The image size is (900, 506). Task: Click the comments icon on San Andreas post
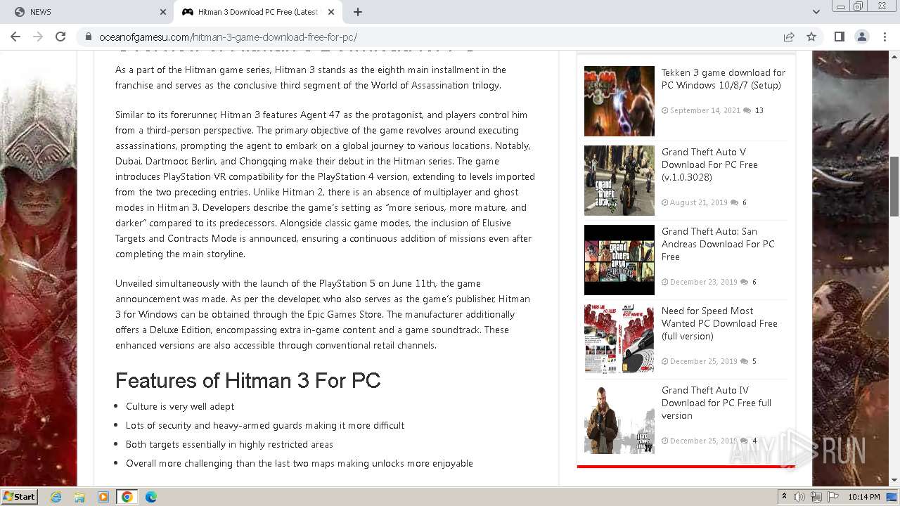(x=744, y=283)
